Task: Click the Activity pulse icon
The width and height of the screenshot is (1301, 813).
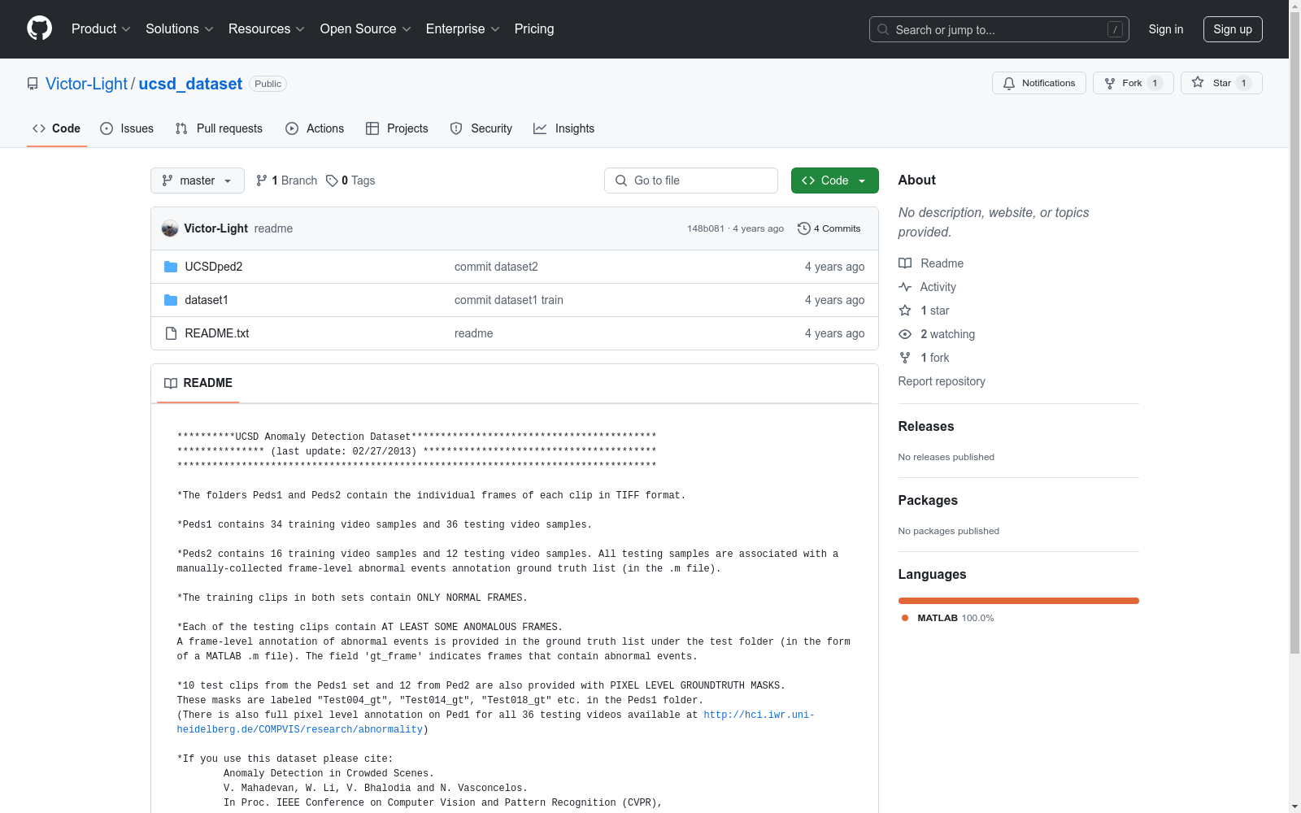Action: click(905, 287)
